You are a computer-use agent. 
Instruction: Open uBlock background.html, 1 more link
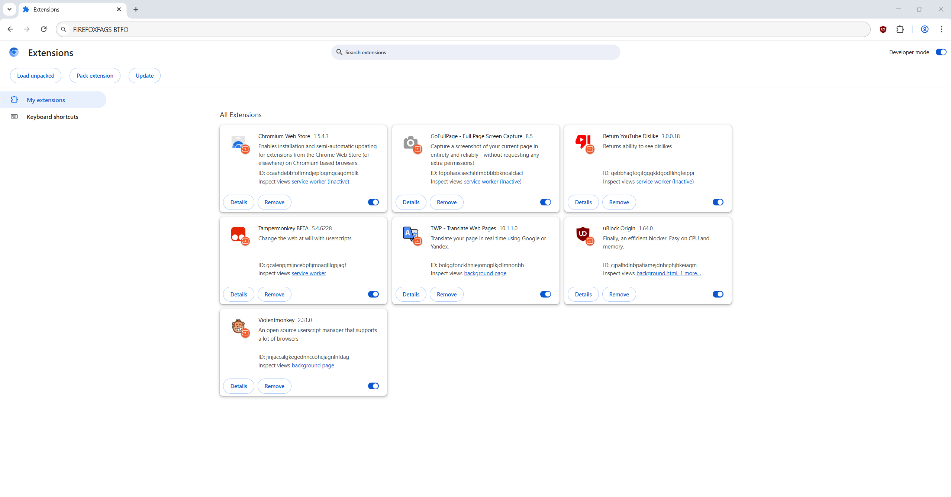(668, 273)
